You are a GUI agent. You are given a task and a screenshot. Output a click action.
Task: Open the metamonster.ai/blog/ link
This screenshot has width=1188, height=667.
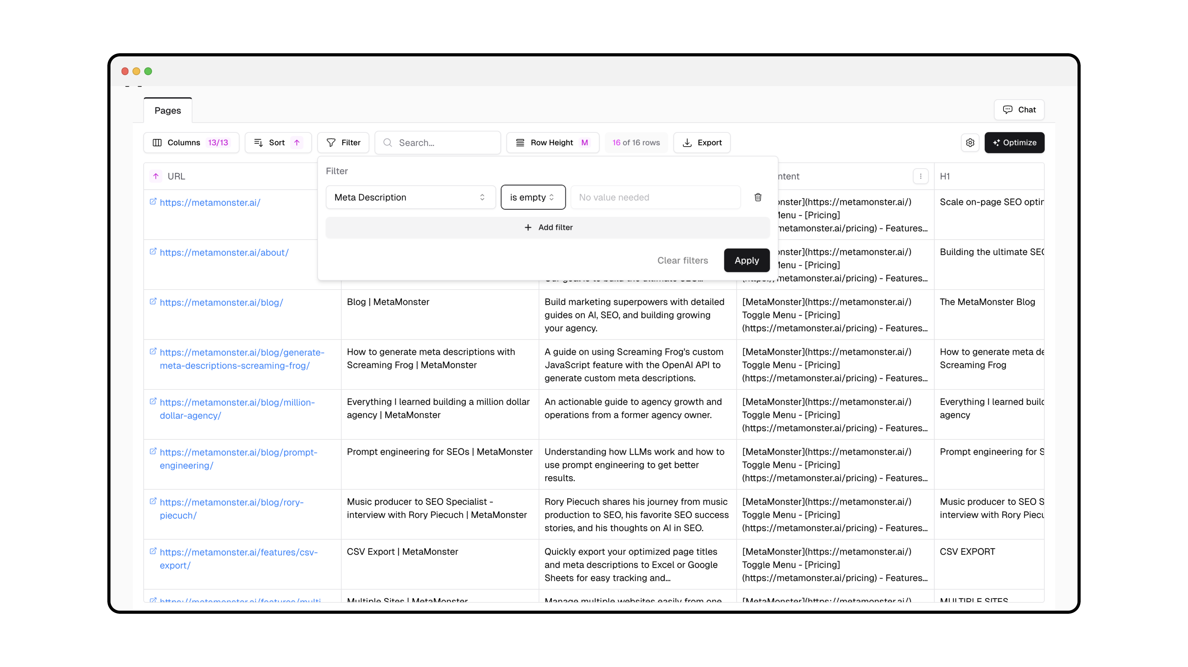(221, 303)
